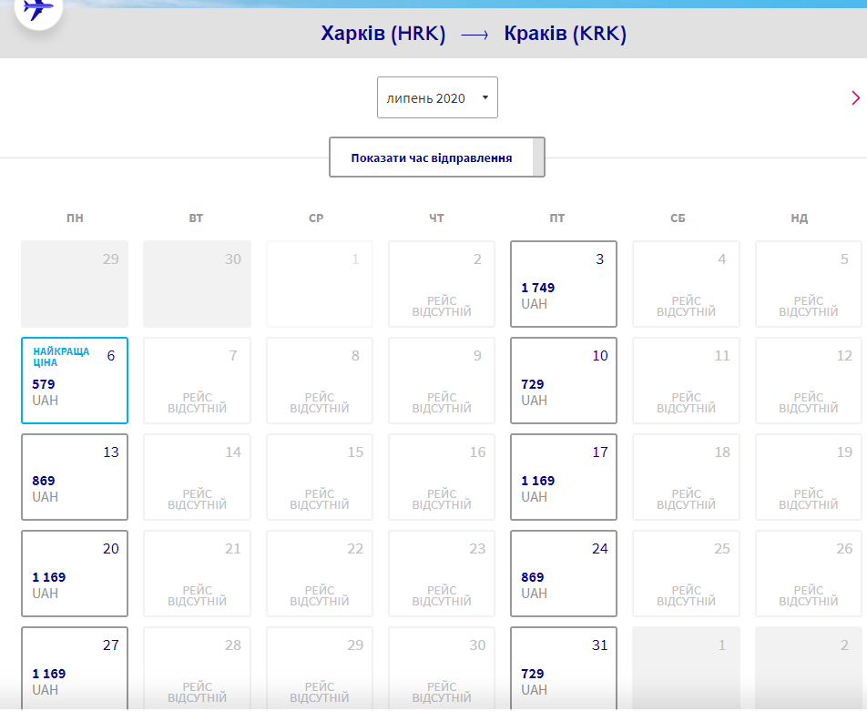Click "Краків (KRK)" destination label

click(565, 34)
